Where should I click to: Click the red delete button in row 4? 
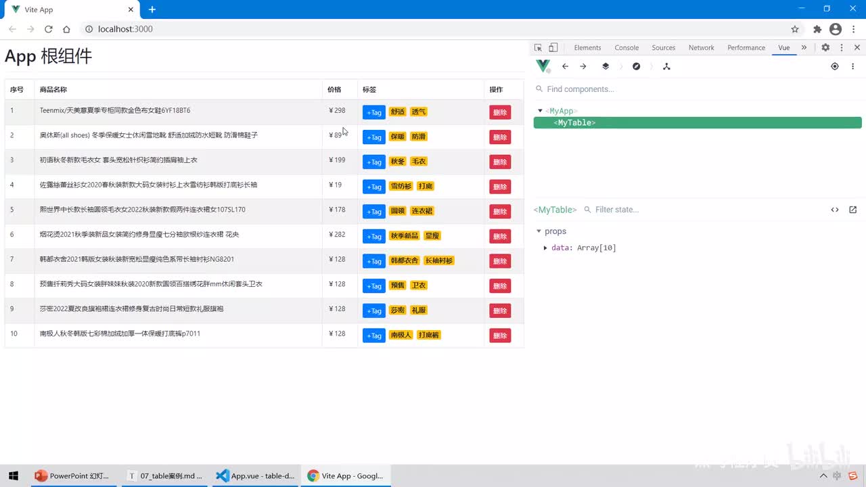pyautogui.click(x=500, y=187)
